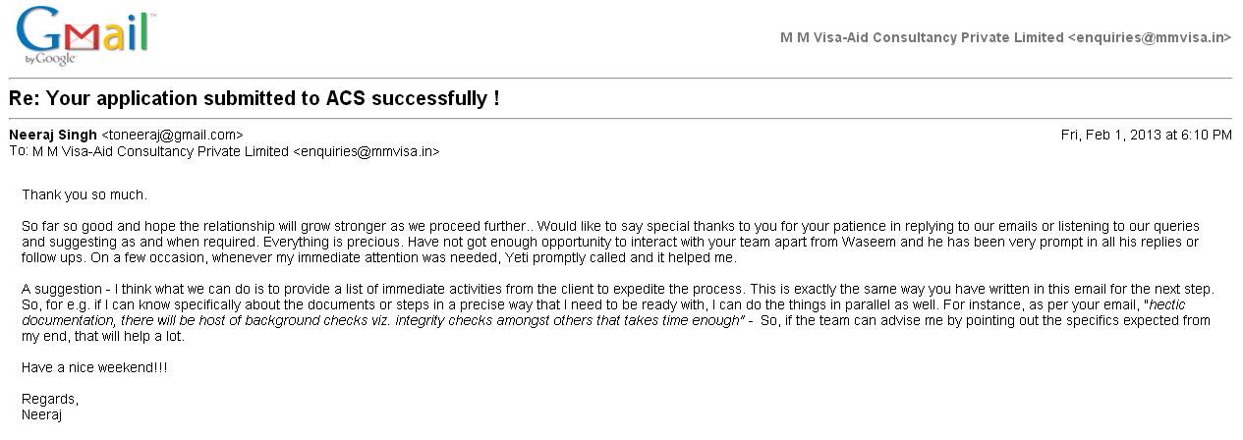Click the "Regards," closing line
This screenshot has width=1243, height=440.
(x=50, y=399)
